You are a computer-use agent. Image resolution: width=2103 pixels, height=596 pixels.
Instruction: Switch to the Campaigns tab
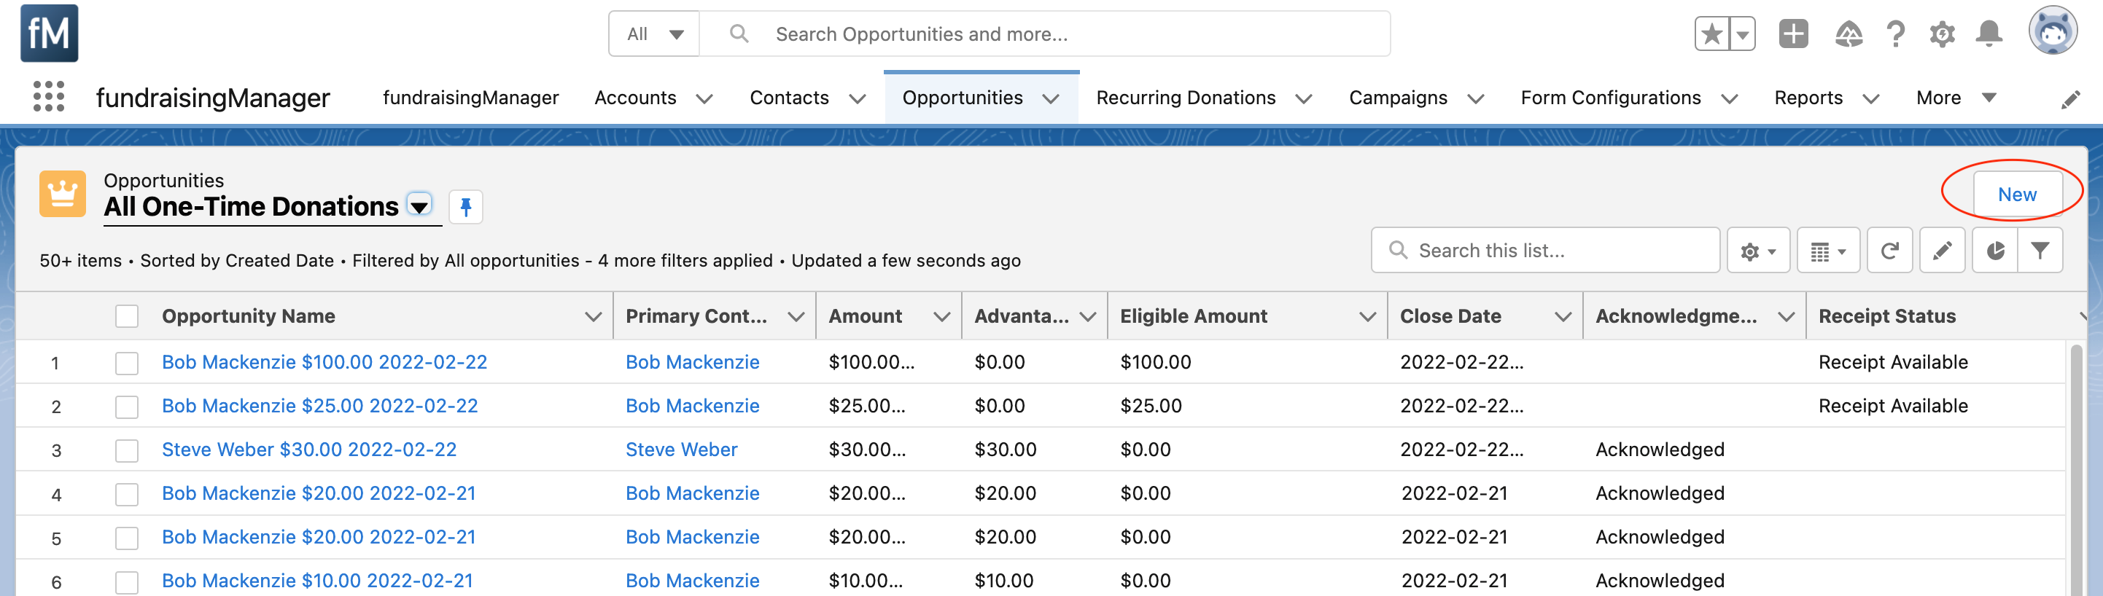(x=1398, y=98)
